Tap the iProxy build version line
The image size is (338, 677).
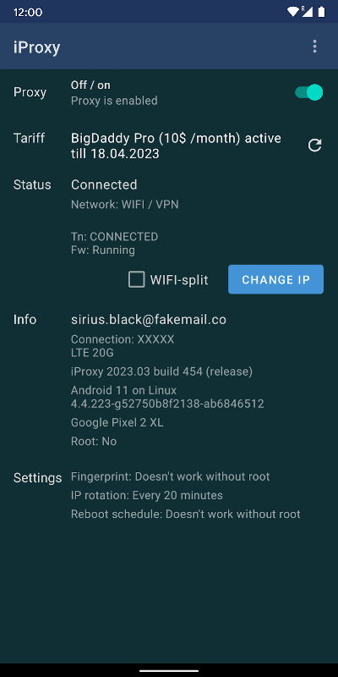click(x=161, y=372)
